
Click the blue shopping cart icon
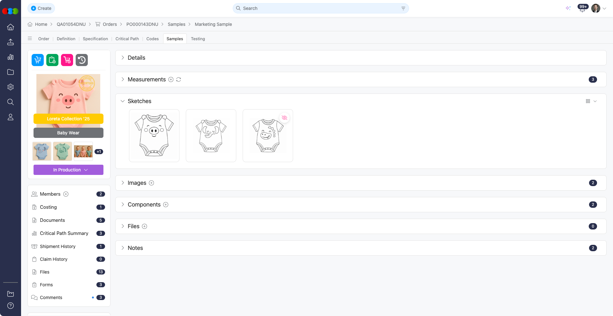(38, 60)
